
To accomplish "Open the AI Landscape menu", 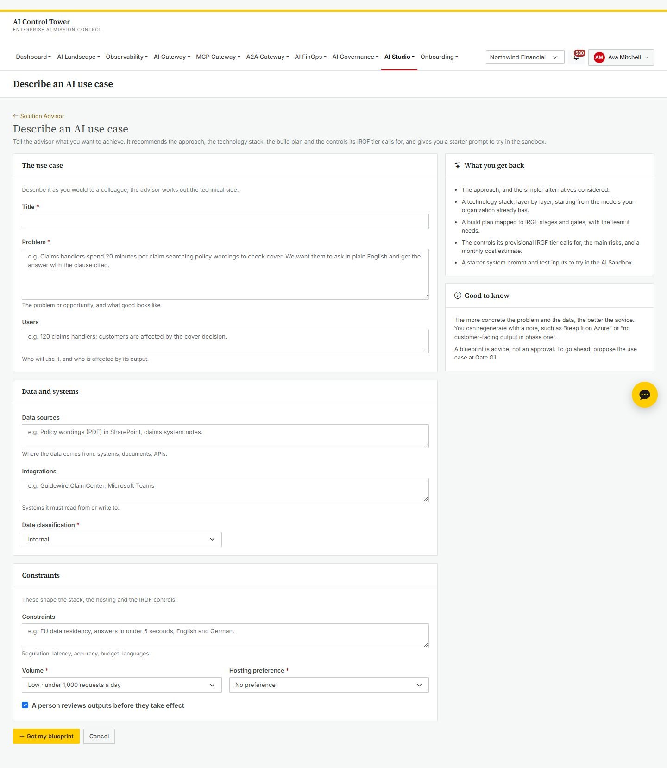I will [x=78, y=57].
